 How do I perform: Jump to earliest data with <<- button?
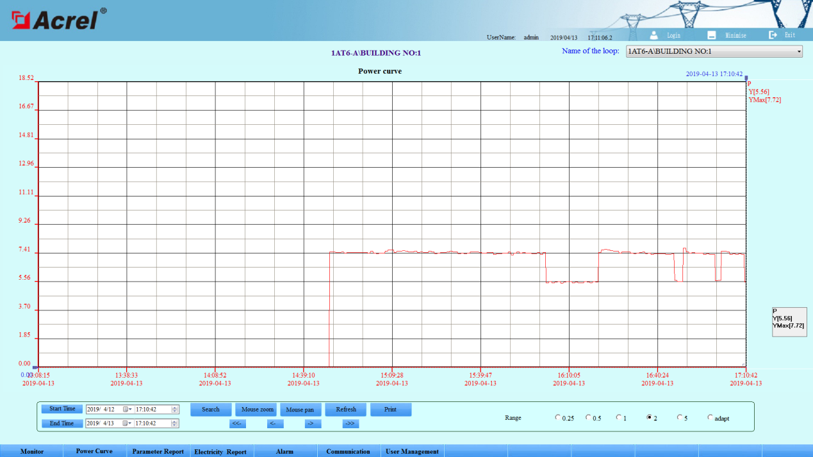click(238, 424)
